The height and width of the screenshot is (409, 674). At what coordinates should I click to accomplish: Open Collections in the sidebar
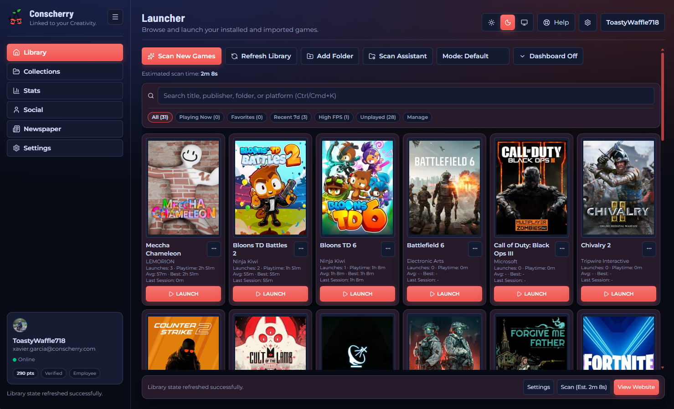click(x=65, y=72)
